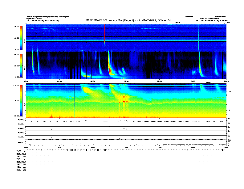Click the 08:00 tick below RAD1 spectrogram
Image resolution: width=244 pixels, height=189 pixels.
93,81
